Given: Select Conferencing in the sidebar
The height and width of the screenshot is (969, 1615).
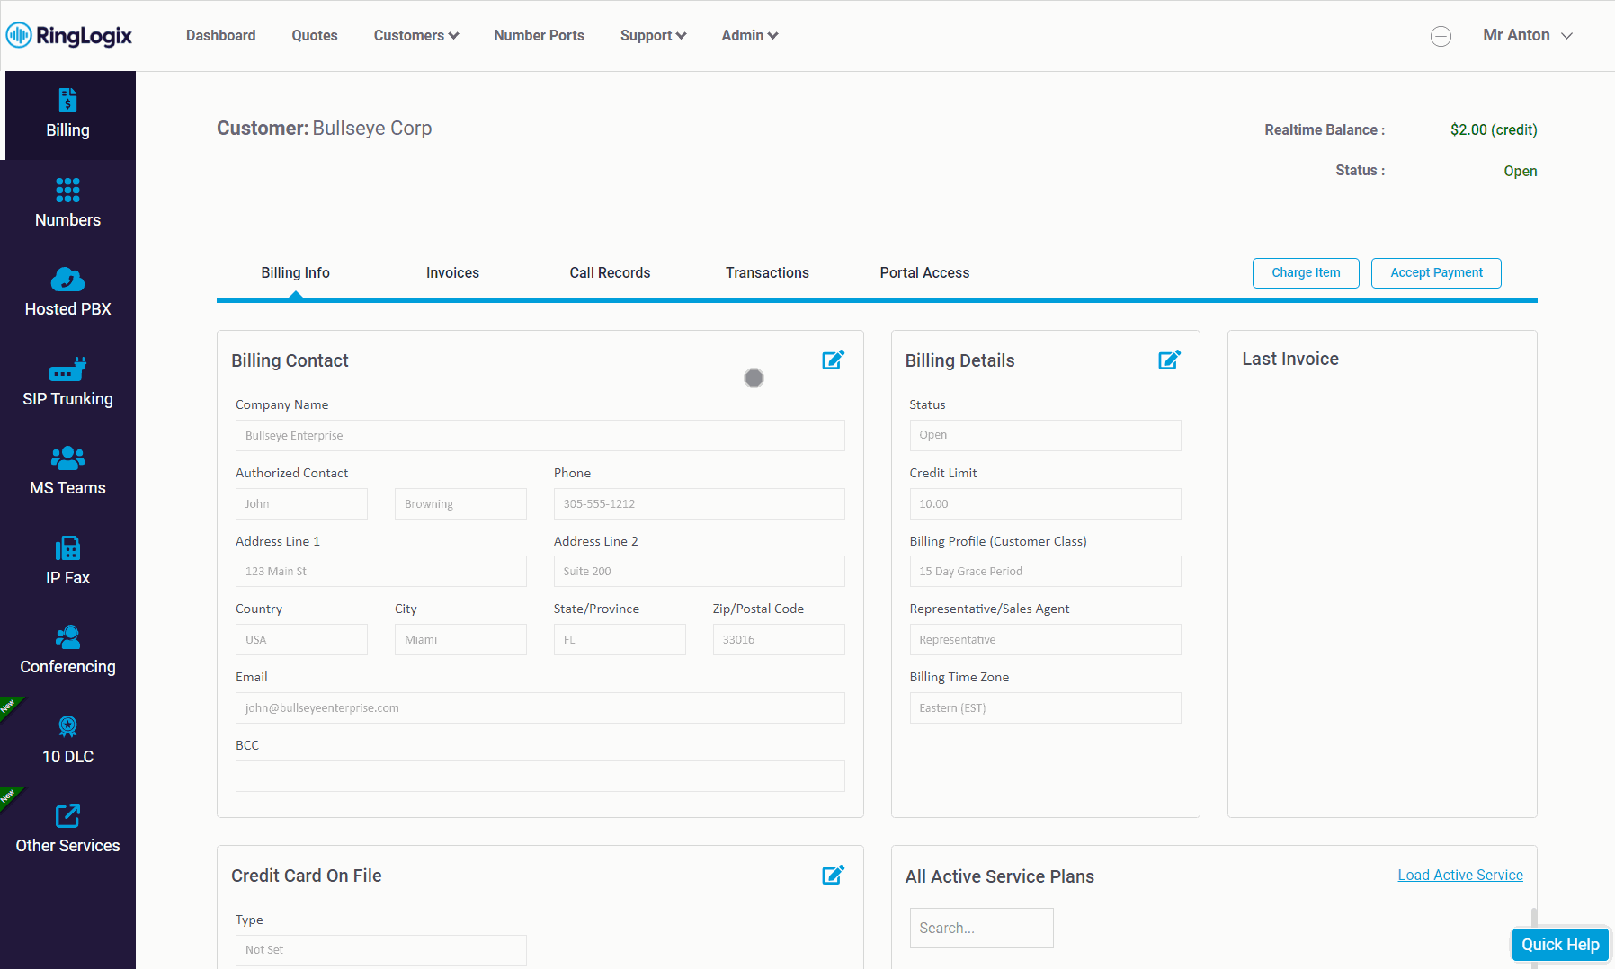Looking at the screenshot, I should pos(68,651).
